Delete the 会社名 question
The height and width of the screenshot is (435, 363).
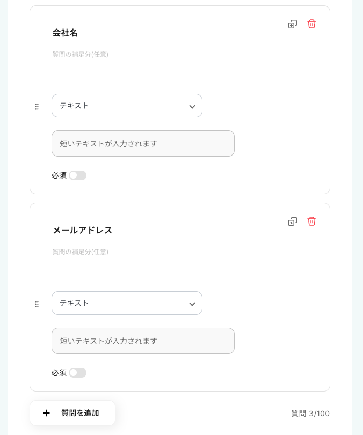tap(311, 24)
